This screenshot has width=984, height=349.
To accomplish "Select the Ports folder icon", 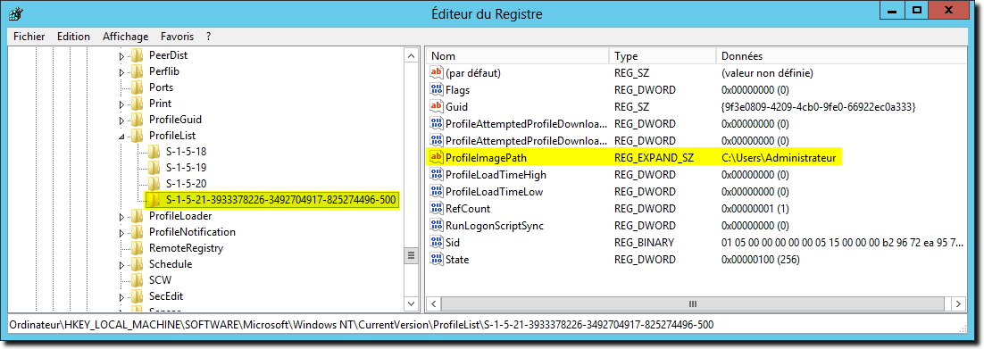I will coord(137,87).
